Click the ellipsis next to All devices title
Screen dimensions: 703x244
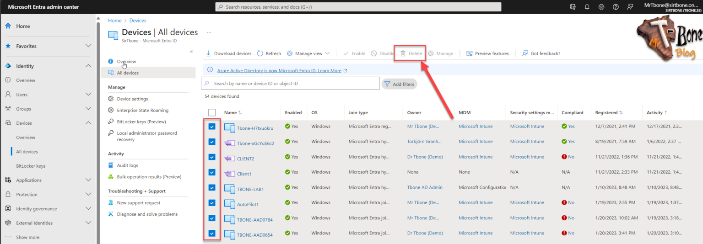pos(209,32)
